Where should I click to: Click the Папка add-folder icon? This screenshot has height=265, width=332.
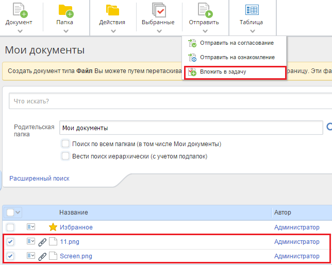point(65,10)
